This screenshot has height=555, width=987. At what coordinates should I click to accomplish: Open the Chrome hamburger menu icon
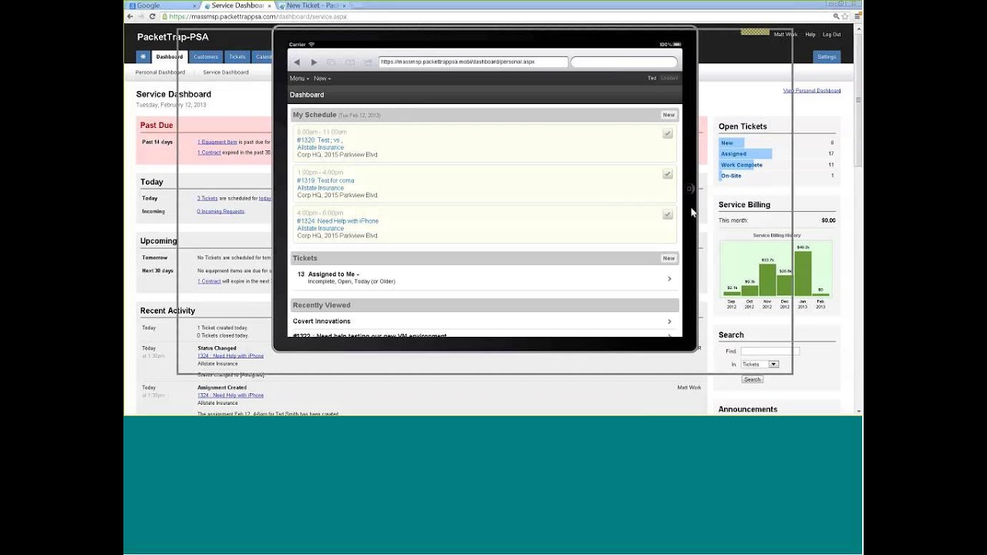(x=856, y=16)
